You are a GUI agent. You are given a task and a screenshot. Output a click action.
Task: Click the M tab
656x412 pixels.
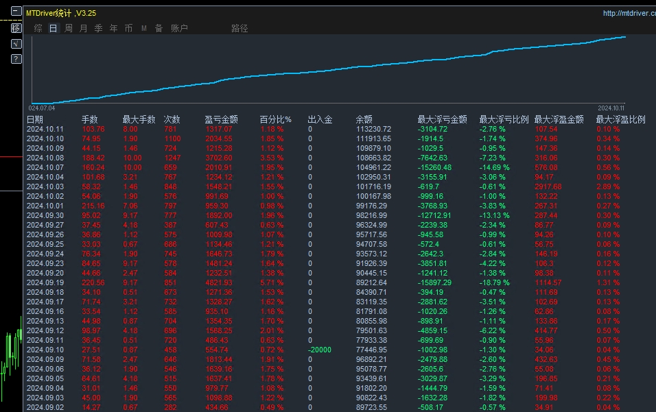tap(144, 29)
